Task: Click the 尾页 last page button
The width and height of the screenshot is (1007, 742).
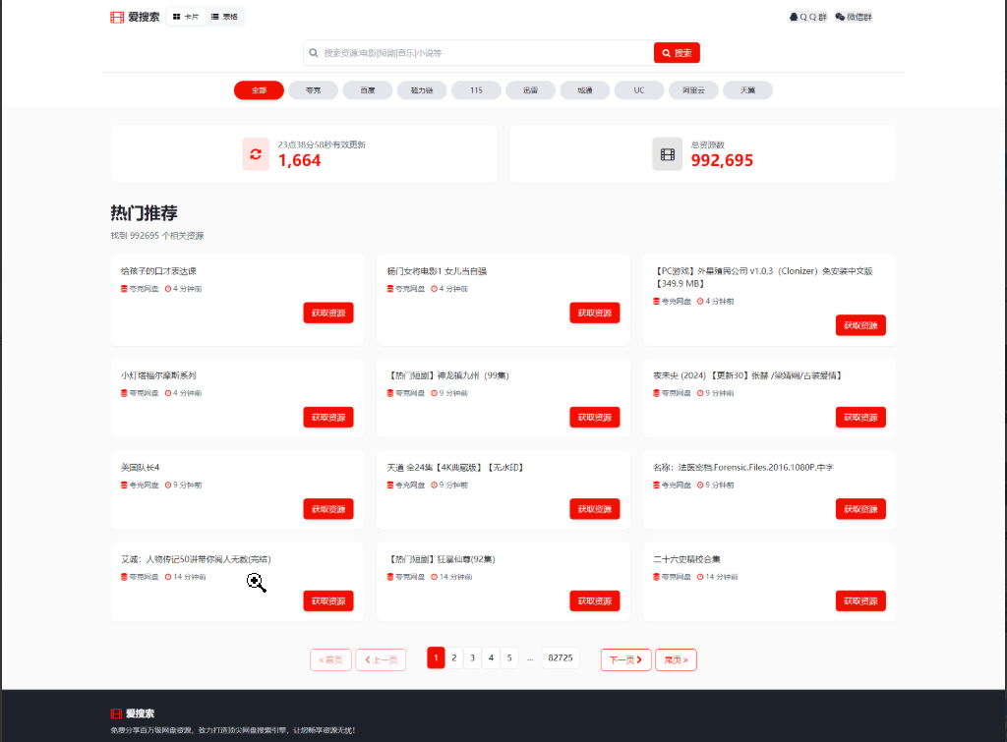Action: click(677, 659)
